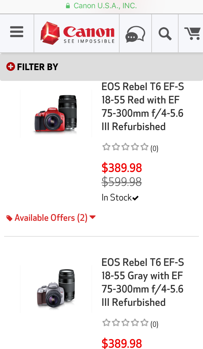Viewport: 203px width, 349px height.
Task: Tap the Canon logo
Action: click(x=77, y=33)
